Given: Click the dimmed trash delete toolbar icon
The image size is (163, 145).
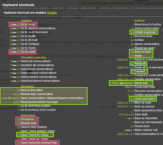Looking at the screenshot, I should tap(80, 8).
